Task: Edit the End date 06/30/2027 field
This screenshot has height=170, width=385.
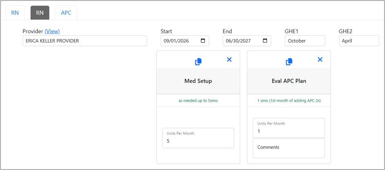Action: tap(247, 41)
